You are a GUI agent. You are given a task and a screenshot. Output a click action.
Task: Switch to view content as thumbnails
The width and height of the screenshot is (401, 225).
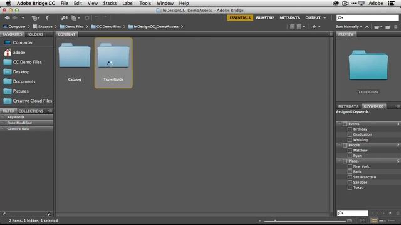pos(374,221)
